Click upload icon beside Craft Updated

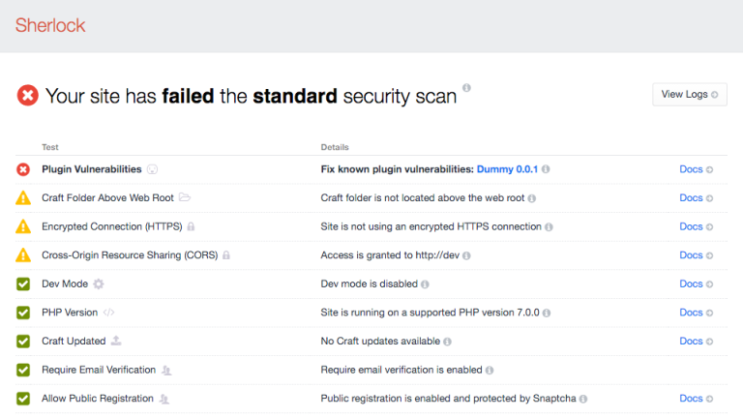pos(116,341)
